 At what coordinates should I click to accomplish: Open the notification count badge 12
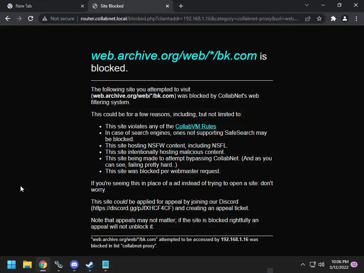354,264
